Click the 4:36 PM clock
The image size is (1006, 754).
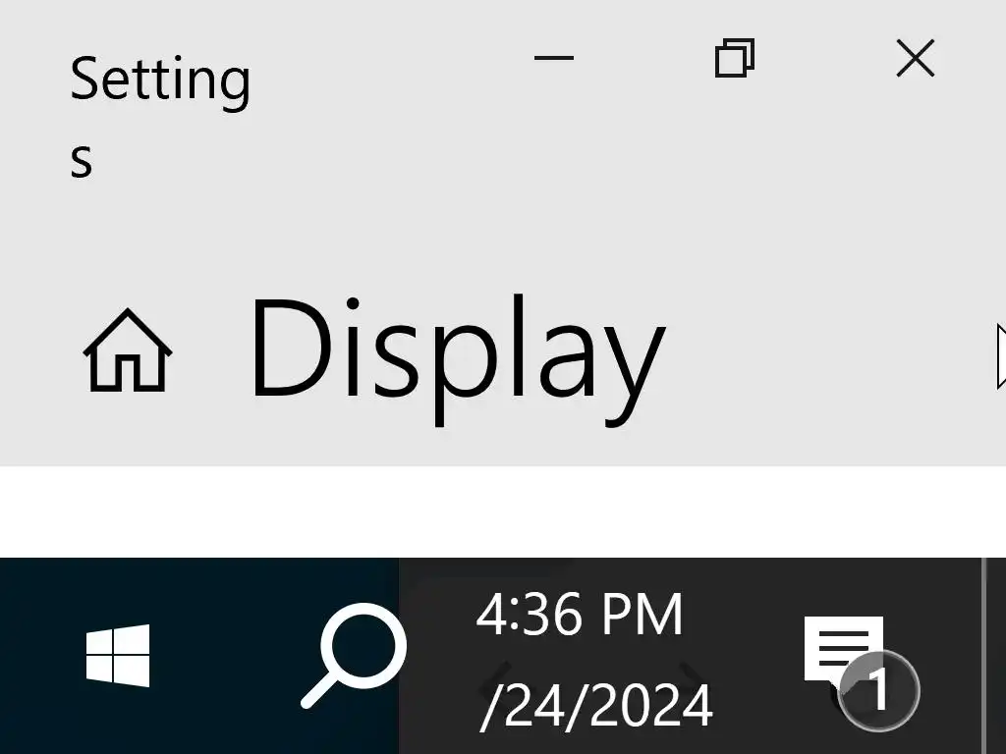click(x=580, y=615)
